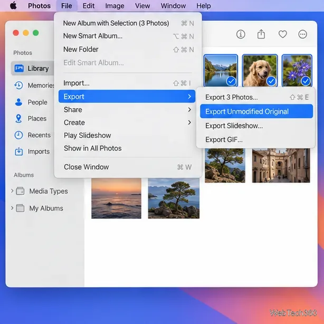The height and width of the screenshot is (324, 324).
Task: Open the Create submenu arrow
Action: coord(189,122)
